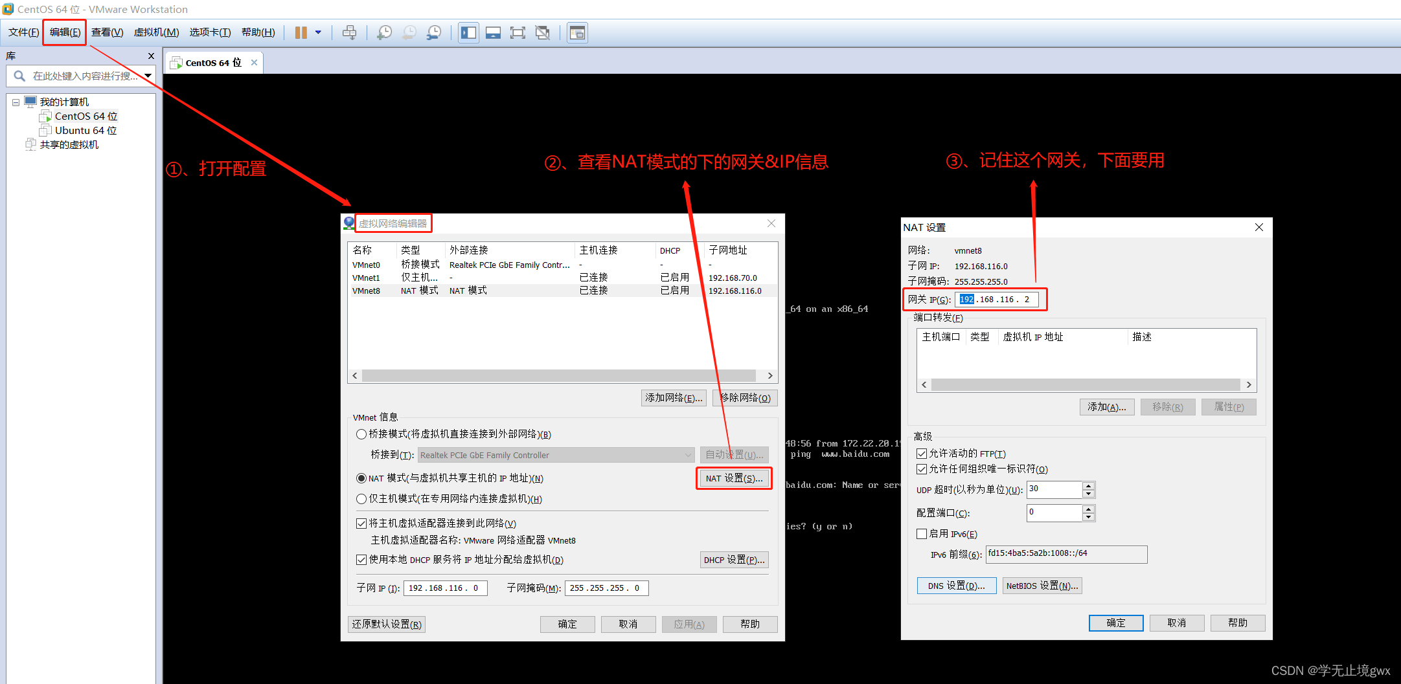Toggle 使用本地 DHCP 服务 checkbox

click(x=361, y=560)
